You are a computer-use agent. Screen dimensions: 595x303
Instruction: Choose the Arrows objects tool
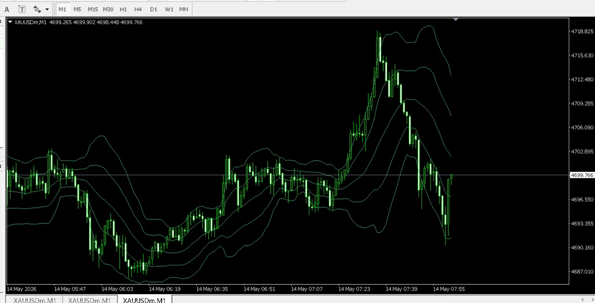(38, 9)
